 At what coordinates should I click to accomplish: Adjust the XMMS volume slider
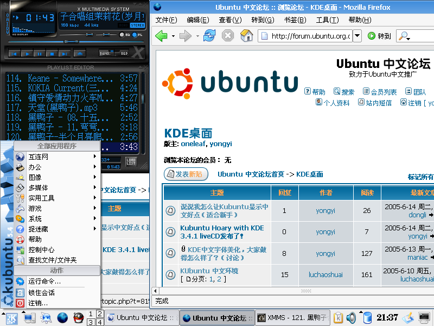[76, 35]
